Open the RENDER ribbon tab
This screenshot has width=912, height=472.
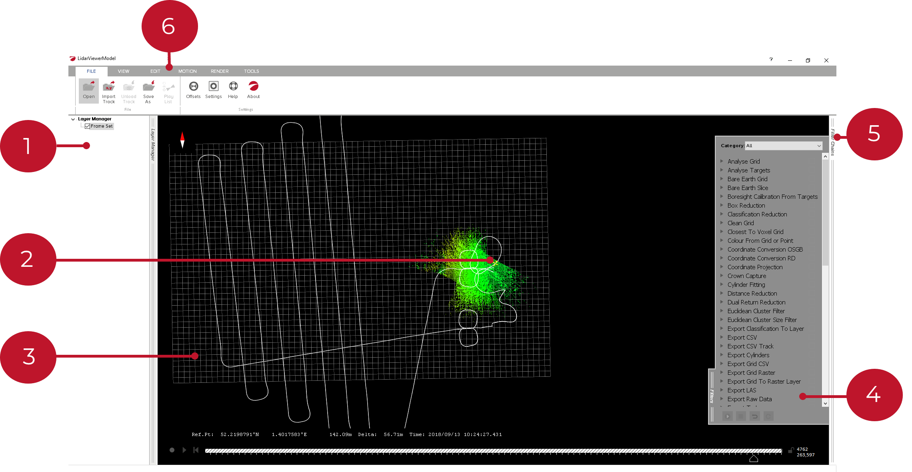coord(220,71)
